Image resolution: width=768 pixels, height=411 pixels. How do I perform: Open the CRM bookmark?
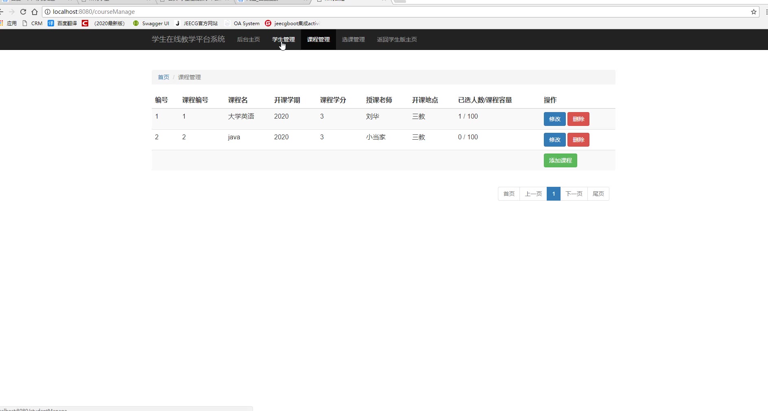32,23
